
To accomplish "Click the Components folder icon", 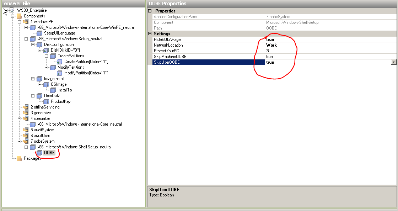I will click(x=19, y=16).
